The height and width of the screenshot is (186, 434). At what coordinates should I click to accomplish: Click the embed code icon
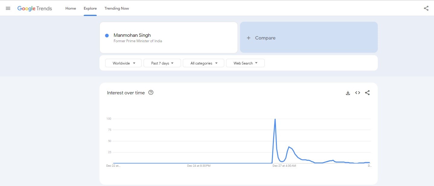[358, 93]
